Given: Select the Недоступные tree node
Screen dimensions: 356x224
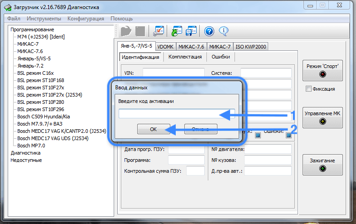Looking at the screenshot, I should pyautogui.click(x=26, y=161).
